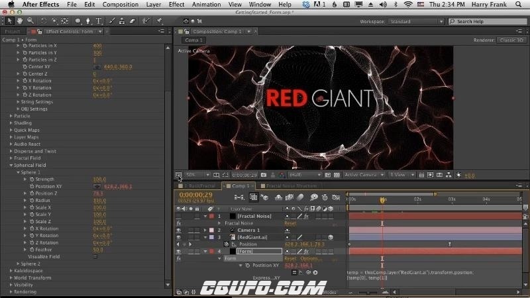The width and height of the screenshot is (530, 298).
Task: Collapse the Spherical Field group
Action: coord(11,165)
